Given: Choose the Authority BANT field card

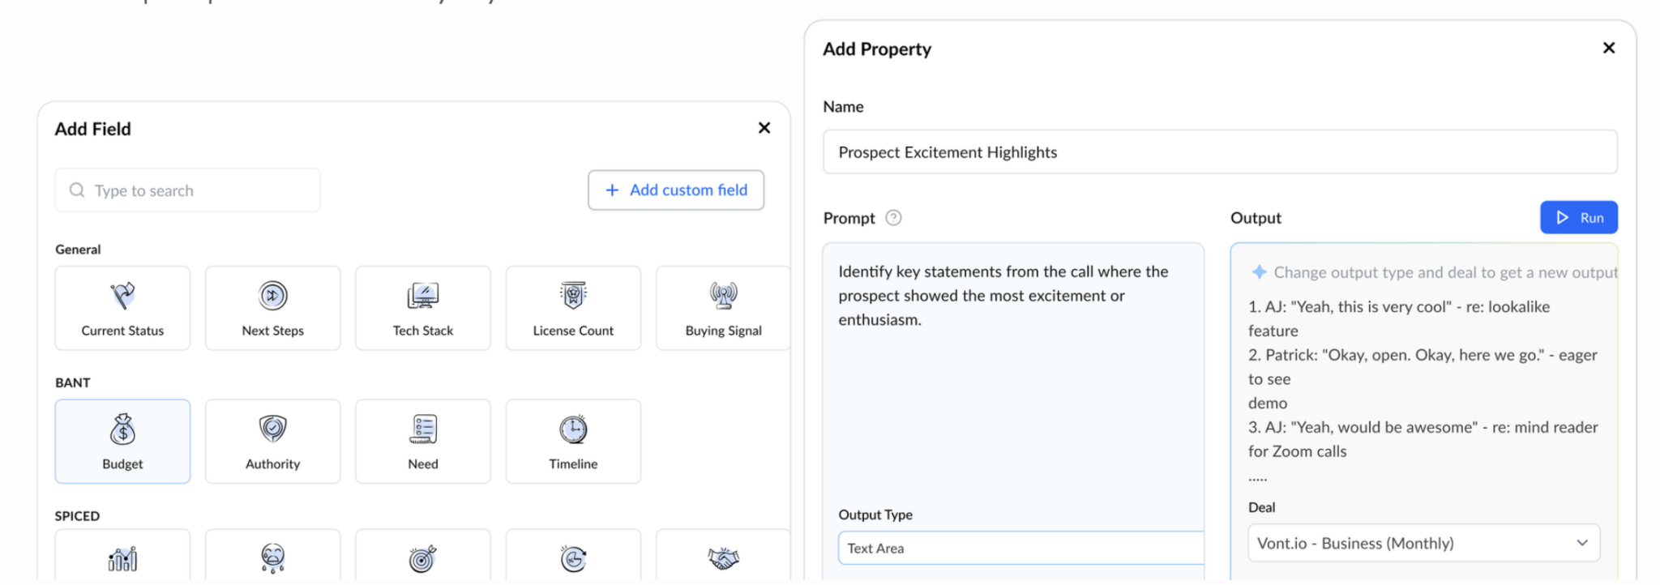Looking at the screenshot, I should (273, 442).
